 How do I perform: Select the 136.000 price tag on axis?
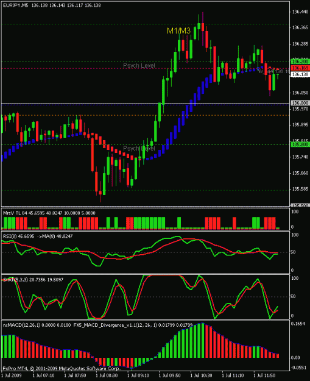tap(300, 103)
